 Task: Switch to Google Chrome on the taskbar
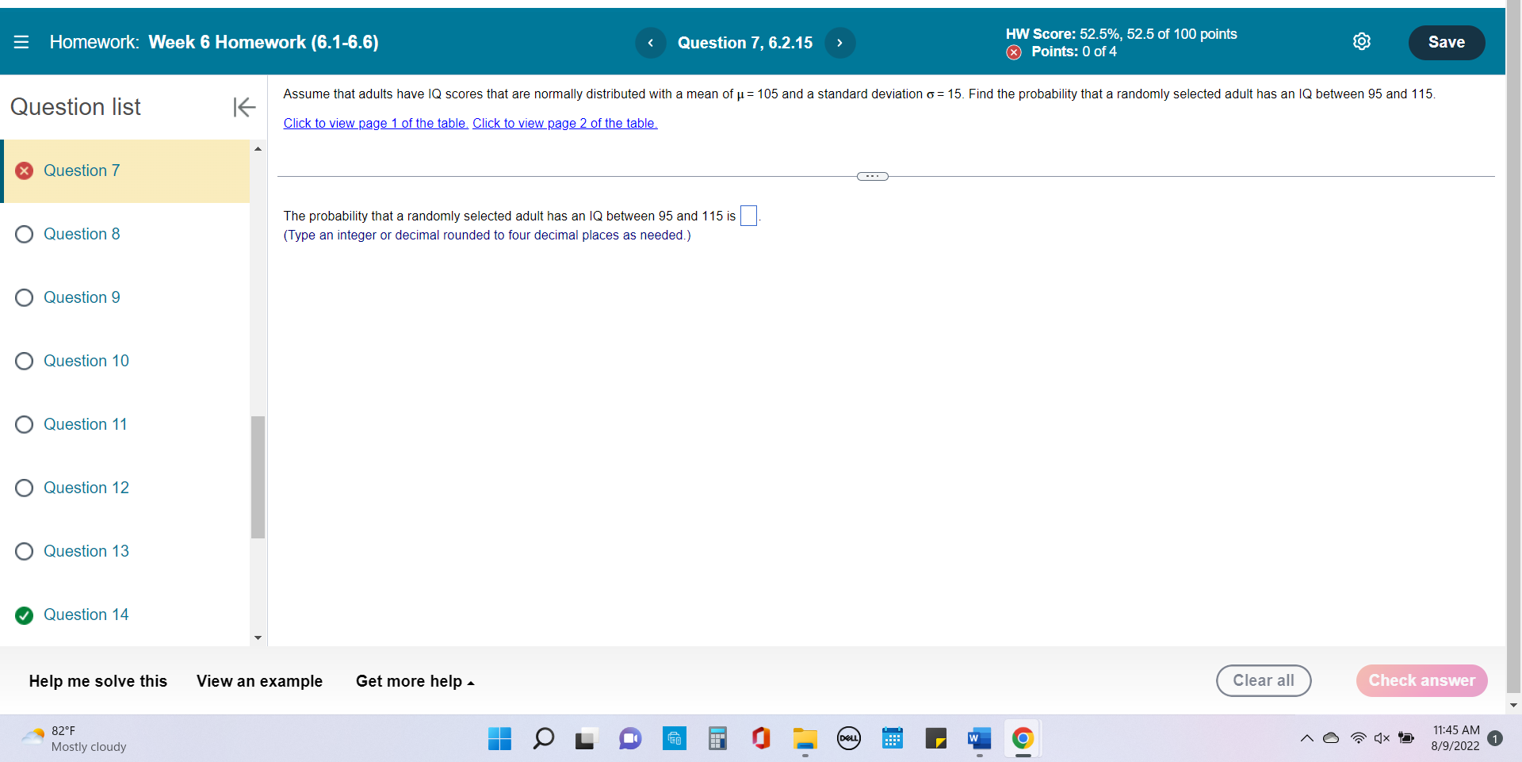click(1023, 739)
